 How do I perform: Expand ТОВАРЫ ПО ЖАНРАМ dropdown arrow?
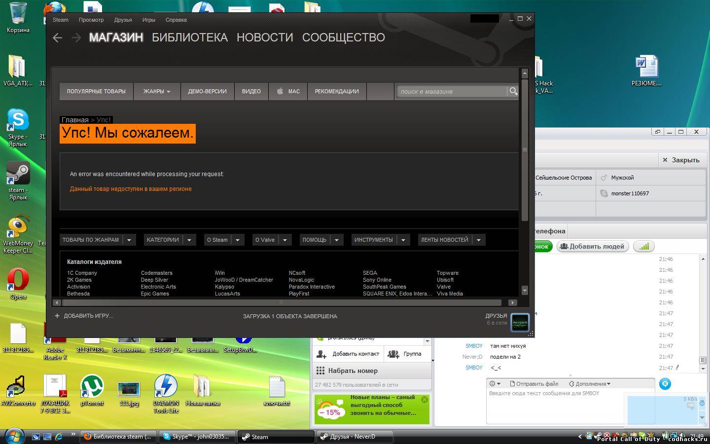[129, 240]
